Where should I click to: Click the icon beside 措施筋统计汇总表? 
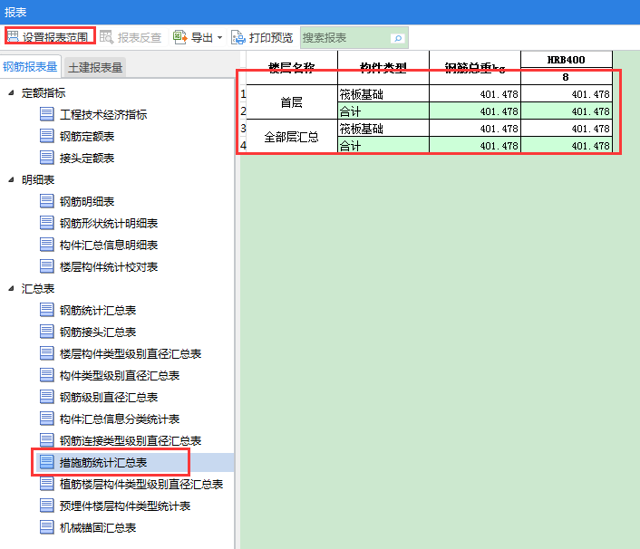coord(47,462)
